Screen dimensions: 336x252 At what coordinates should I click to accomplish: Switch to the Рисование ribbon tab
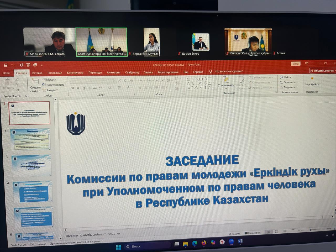[55, 73]
